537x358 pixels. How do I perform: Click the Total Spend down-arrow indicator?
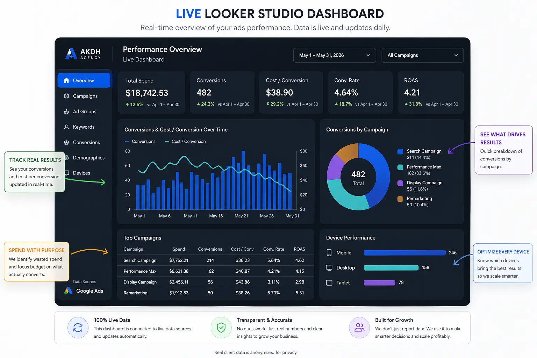pos(127,105)
